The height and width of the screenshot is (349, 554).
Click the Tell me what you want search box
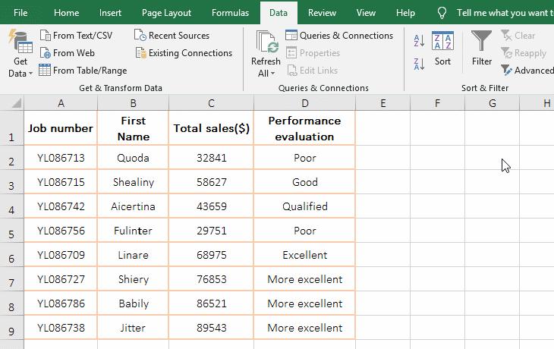[504, 13]
